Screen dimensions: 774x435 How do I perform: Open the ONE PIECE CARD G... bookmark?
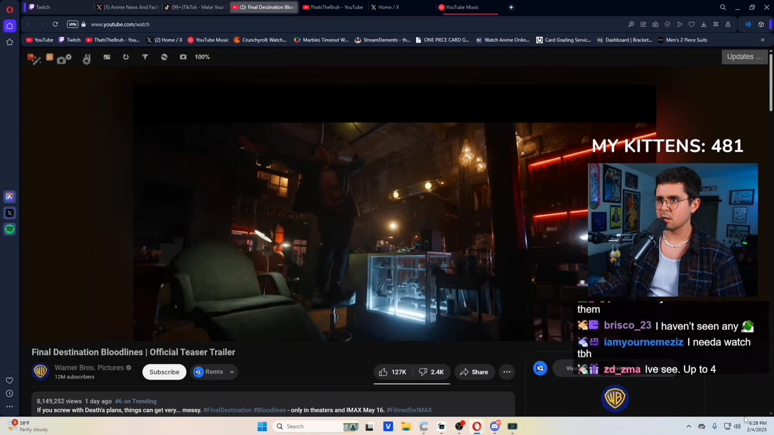(x=442, y=40)
